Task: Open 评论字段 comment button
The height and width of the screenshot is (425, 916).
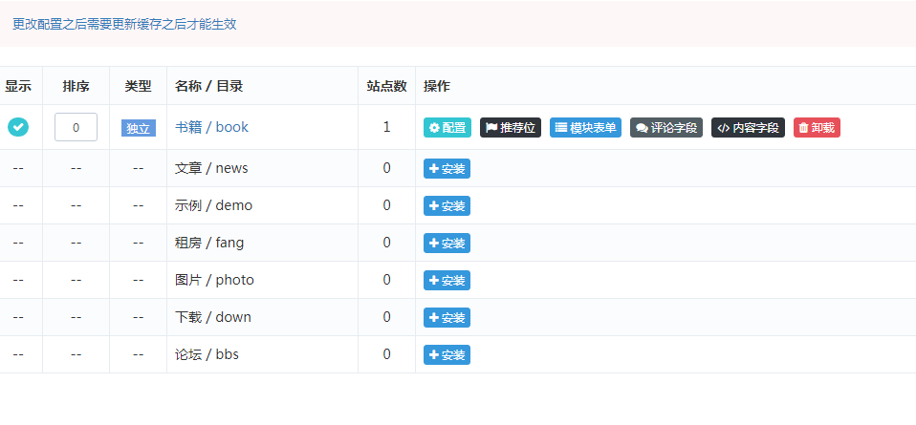Action: 666,128
